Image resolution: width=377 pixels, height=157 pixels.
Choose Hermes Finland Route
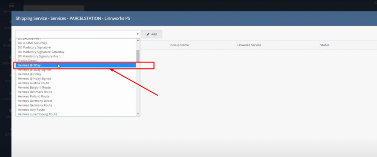[x=76, y=96]
